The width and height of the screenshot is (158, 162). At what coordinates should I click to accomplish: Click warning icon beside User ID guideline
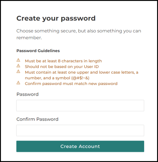coord(18,66)
